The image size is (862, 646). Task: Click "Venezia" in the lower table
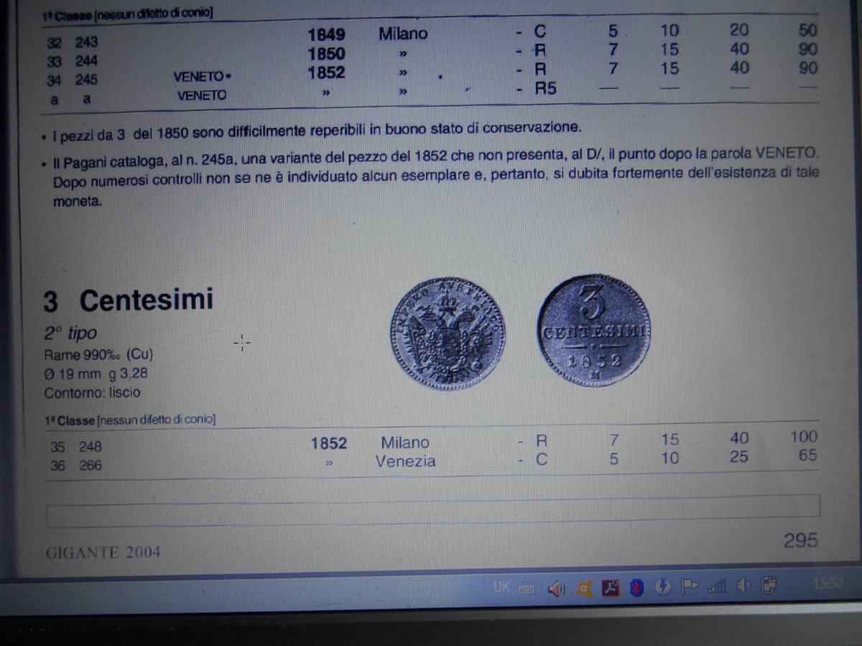(405, 462)
